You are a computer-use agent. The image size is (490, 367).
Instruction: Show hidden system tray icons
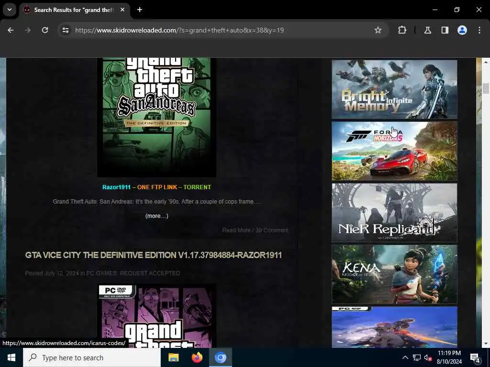[x=405, y=357]
